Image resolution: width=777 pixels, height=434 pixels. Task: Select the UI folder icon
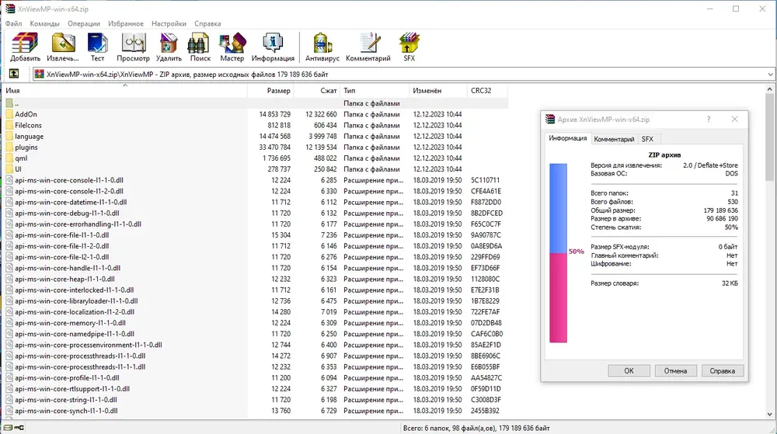pyautogui.click(x=9, y=169)
